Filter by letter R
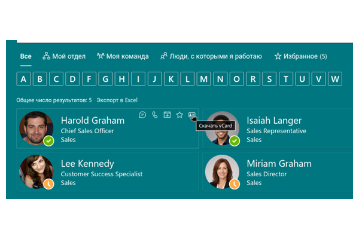 (x=253, y=79)
